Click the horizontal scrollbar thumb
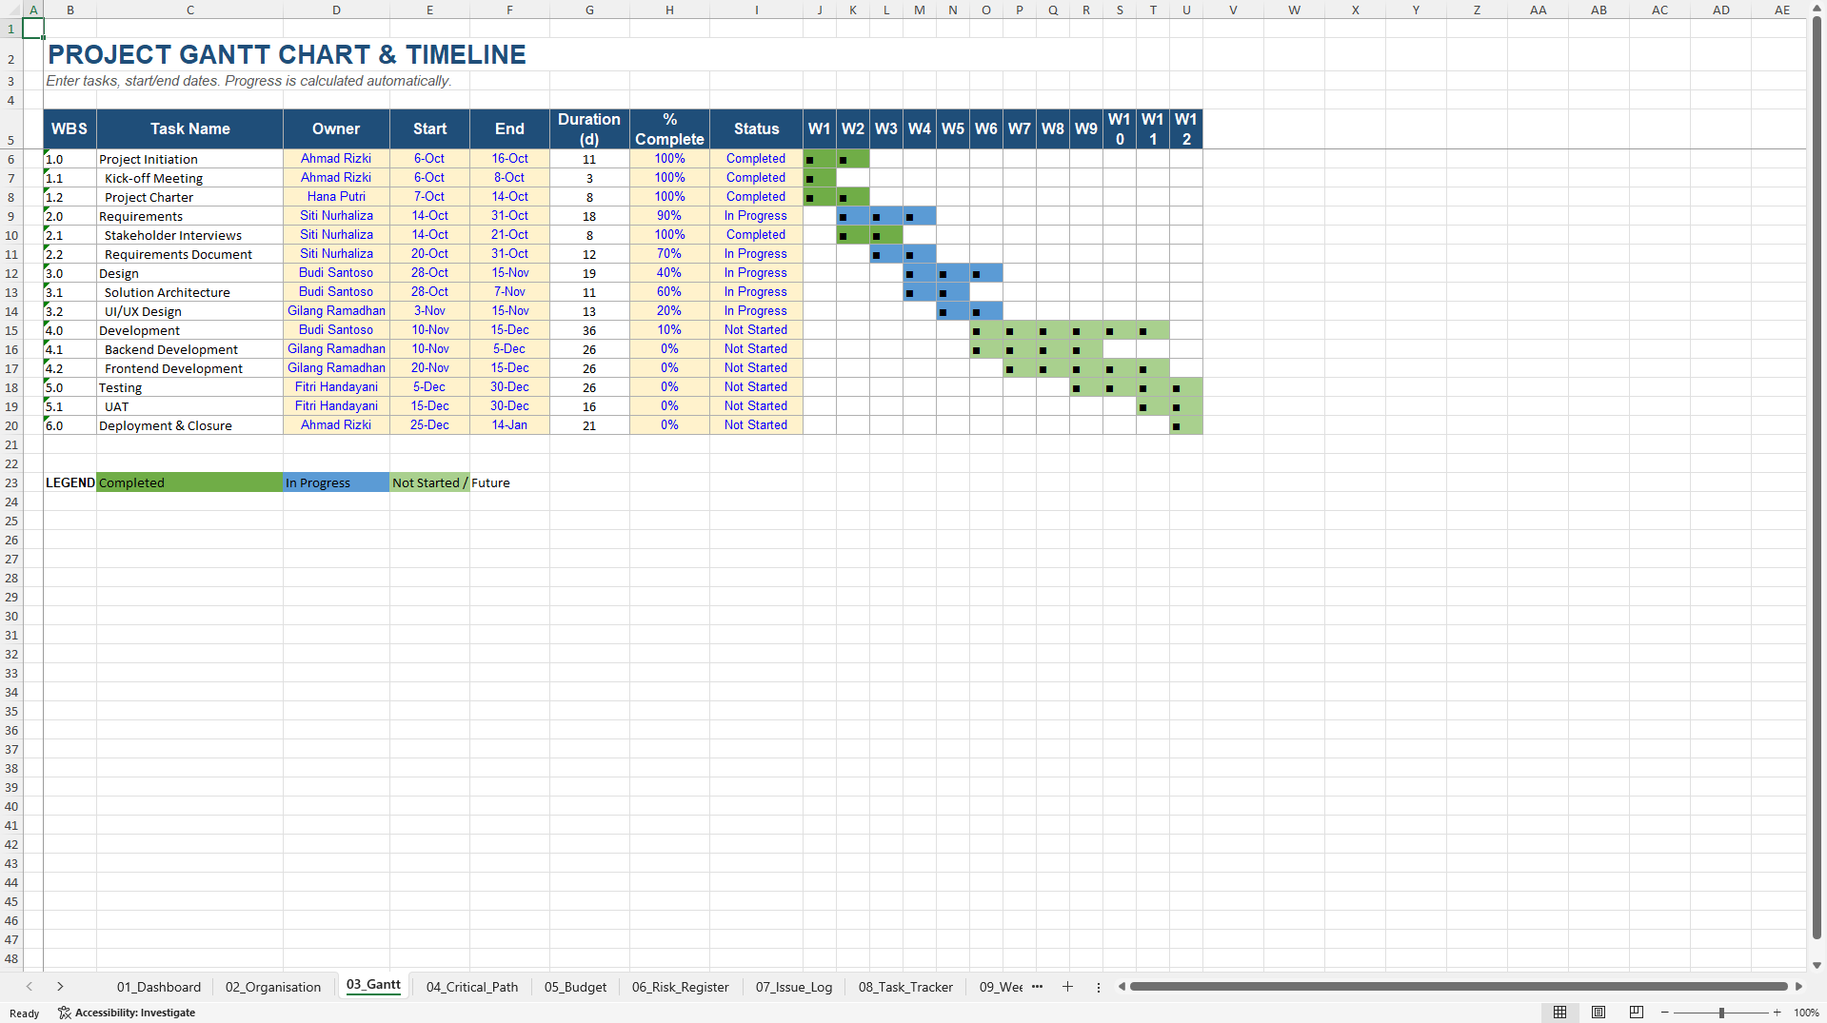1827x1023 pixels. (x=1459, y=987)
